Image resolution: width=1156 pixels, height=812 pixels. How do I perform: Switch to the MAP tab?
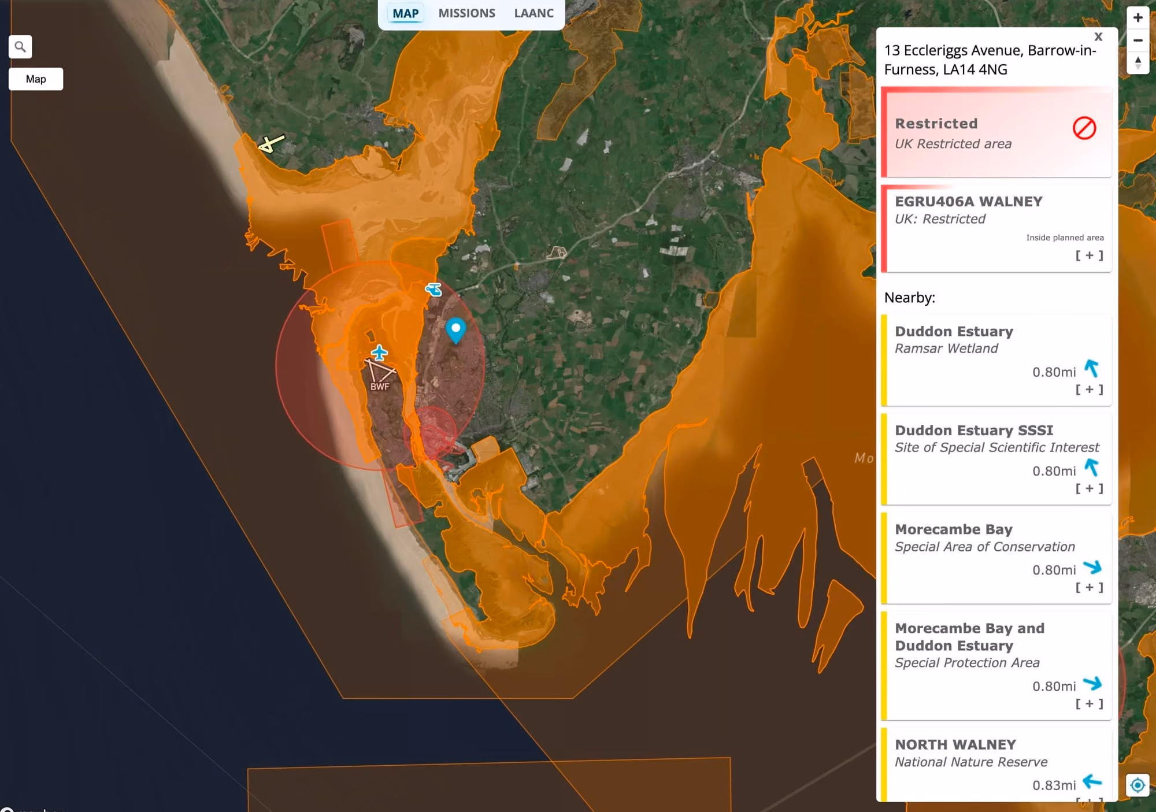405,13
